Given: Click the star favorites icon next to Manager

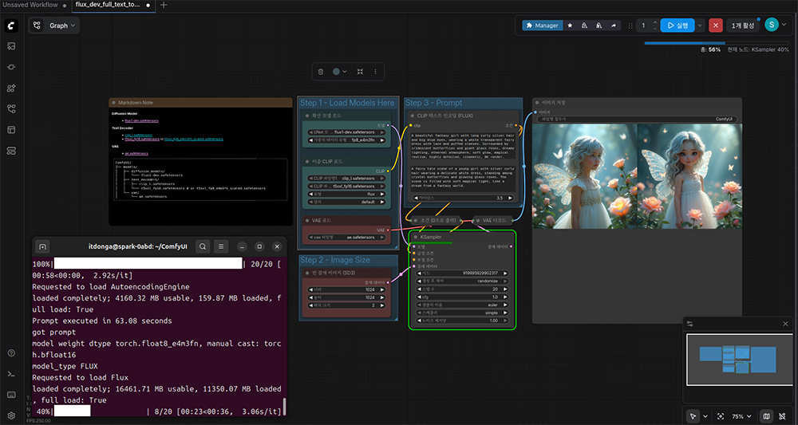Looking at the screenshot, I should [570, 26].
